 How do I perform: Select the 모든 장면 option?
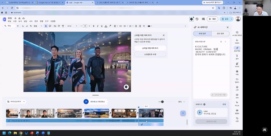220,34
